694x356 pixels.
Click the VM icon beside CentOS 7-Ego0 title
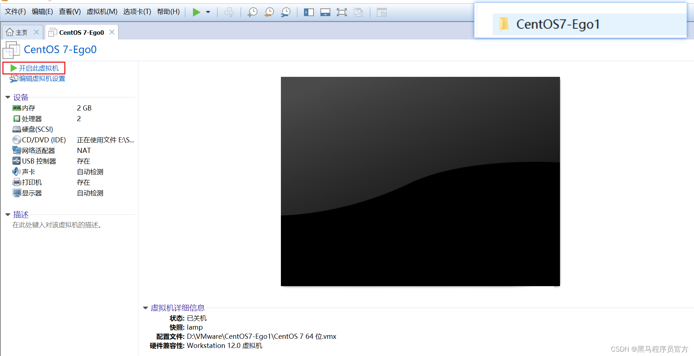11,50
